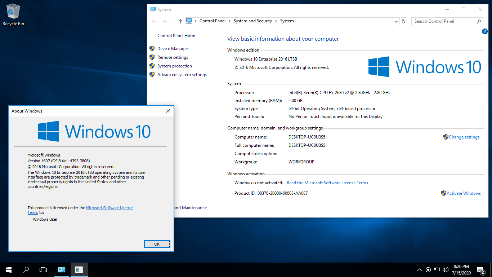492x277 pixels.
Task: Open taskbar Search
Action: [x=26, y=269]
